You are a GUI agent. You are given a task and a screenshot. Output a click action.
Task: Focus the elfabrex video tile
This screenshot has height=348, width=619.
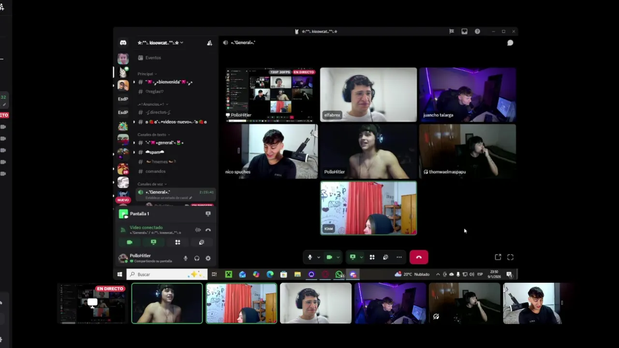(x=368, y=95)
